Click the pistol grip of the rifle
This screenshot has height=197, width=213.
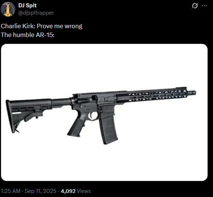pos(76,127)
